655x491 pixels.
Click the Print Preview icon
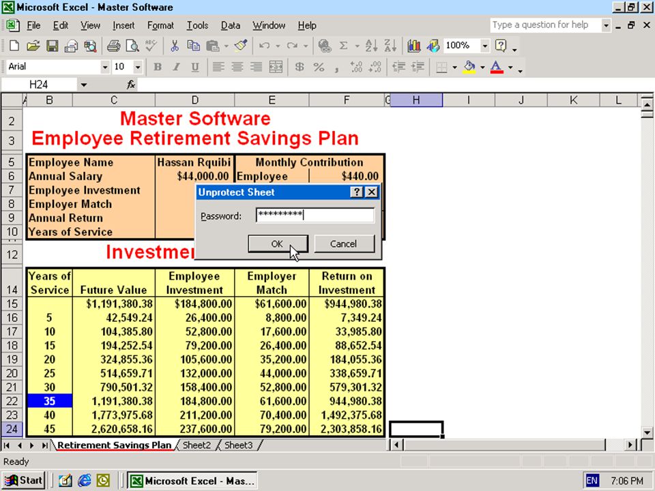pyautogui.click(x=132, y=46)
